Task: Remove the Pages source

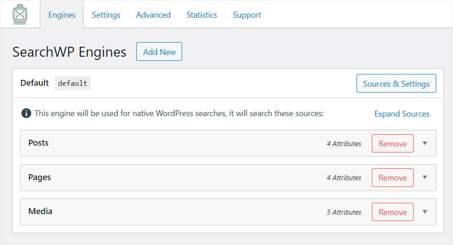Action: coord(393,177)
